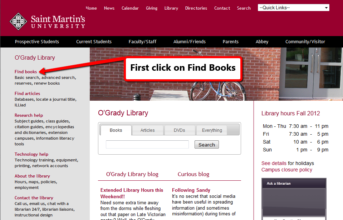View the O'Grady Library blog
343x220 pixels.
(132, 174)
